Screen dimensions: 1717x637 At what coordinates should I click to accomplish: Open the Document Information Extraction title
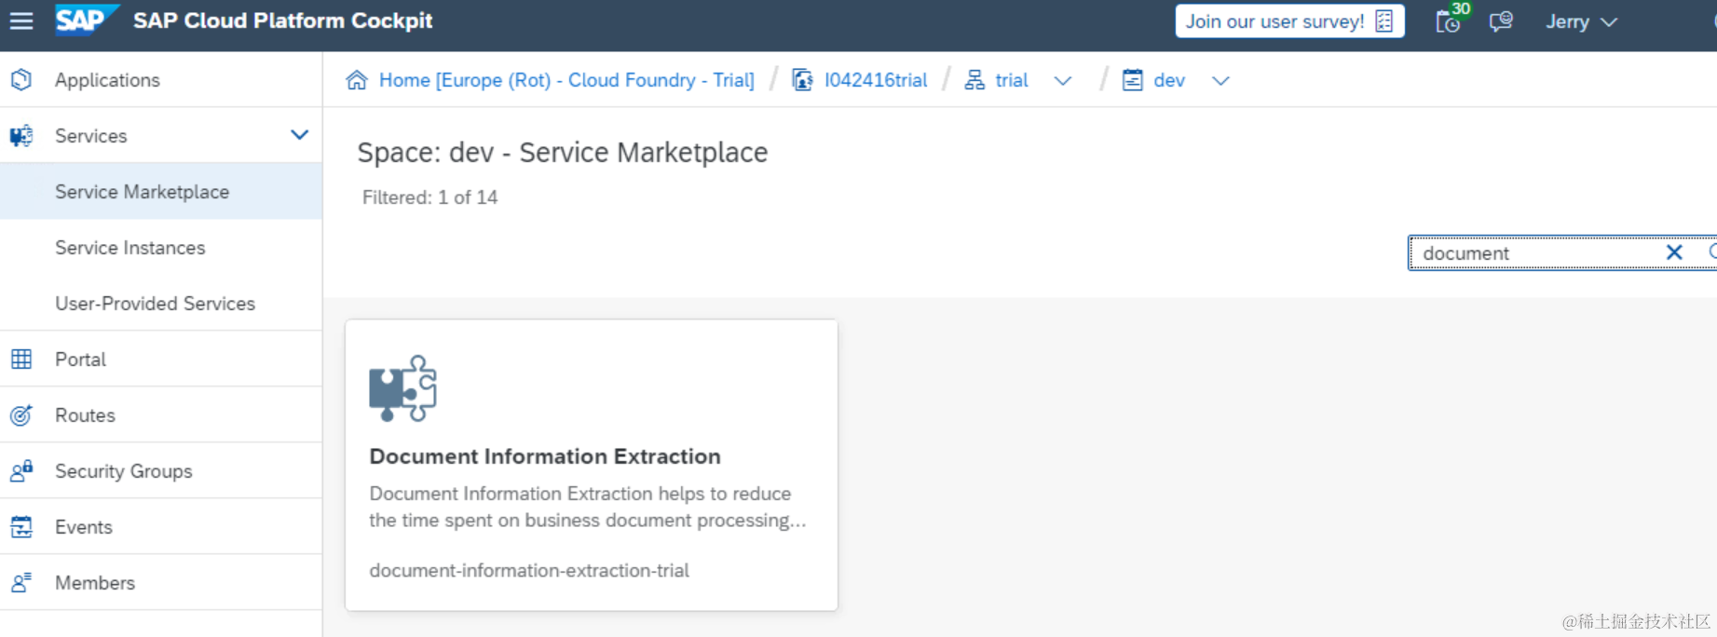pyautogui.click(x=545, y=456)
